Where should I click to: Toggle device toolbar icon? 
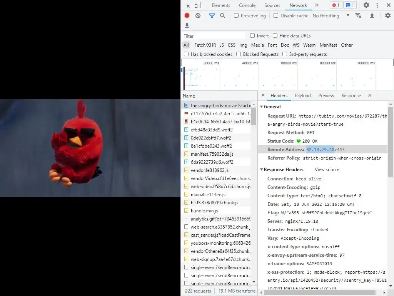(x=198, y=5)
